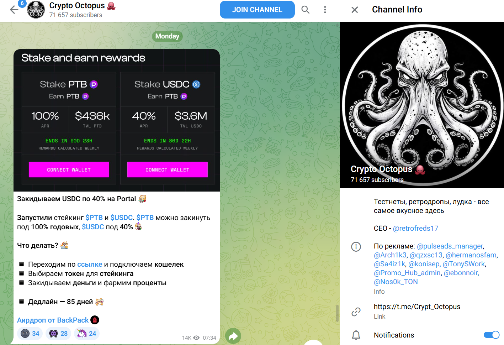504x345 pixels.
Task: Open the 'Аирдроп от BackPack' link
Action: pyautogui.click(x=53, y=320)
